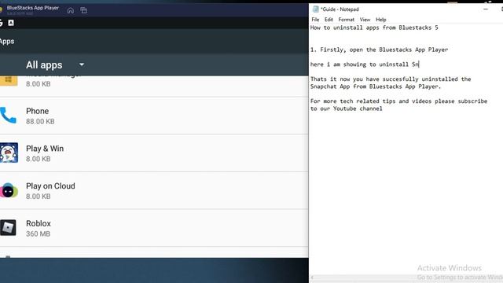Open the BlueStacks multi-instance tabs icon

tap(84, 10)
